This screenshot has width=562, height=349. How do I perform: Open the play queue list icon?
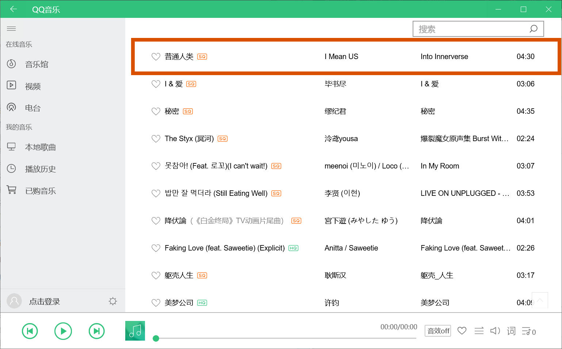coord(527,331)
